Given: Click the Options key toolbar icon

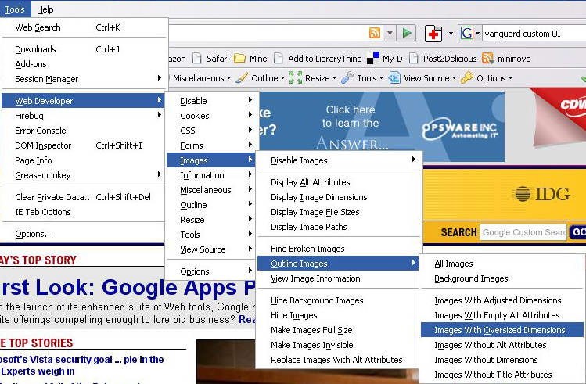Looking at the screenshot, I should 467,78.
